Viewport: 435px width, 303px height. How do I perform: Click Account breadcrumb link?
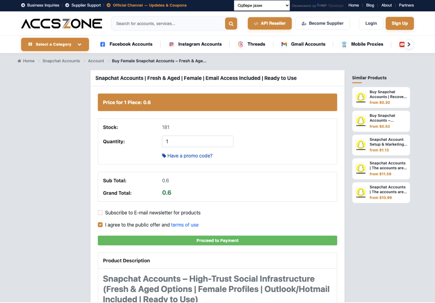coord(96,61)
